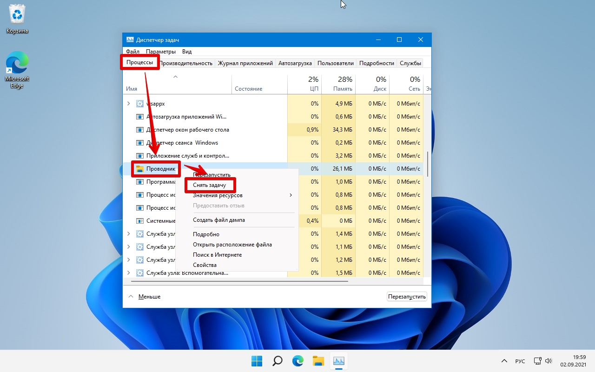Expand the Служба узла row using 1,1 МБ
Screen dimensions: 595x372
click(x=129, y=247)
